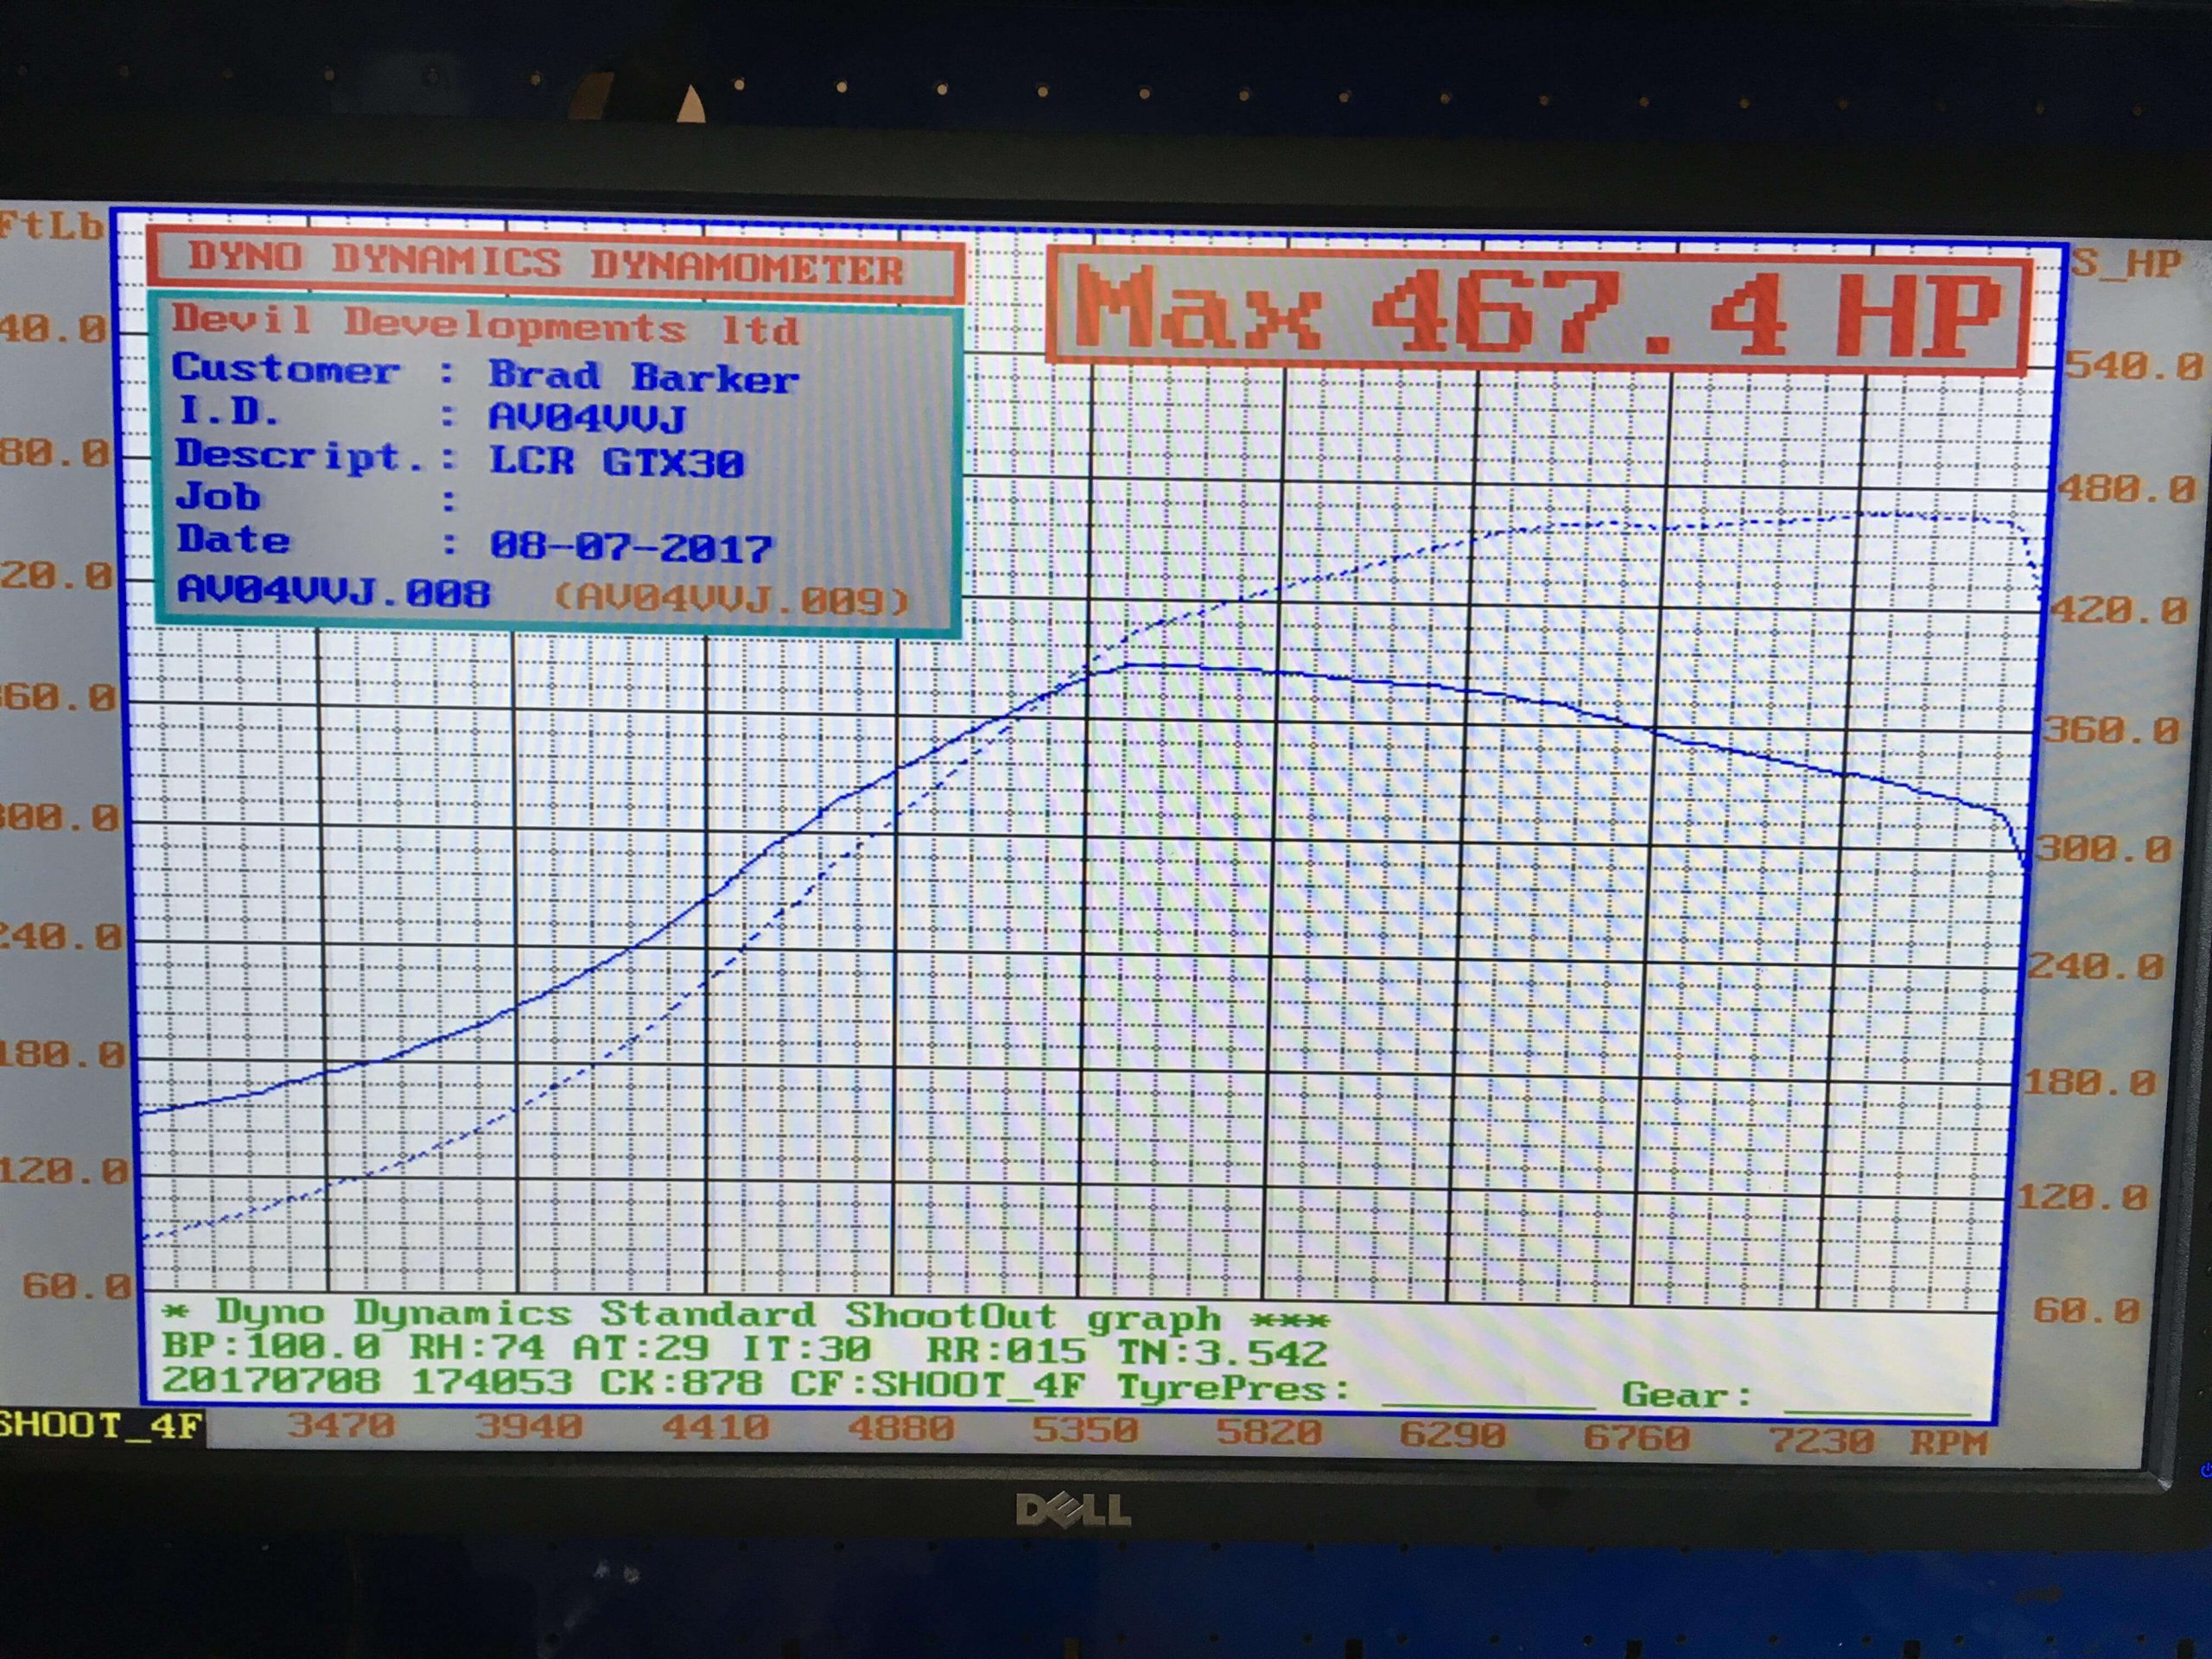Click the 5350 RPM axis label
Viewport: 2212px width, 1659px height.
click(1085, 1432)
